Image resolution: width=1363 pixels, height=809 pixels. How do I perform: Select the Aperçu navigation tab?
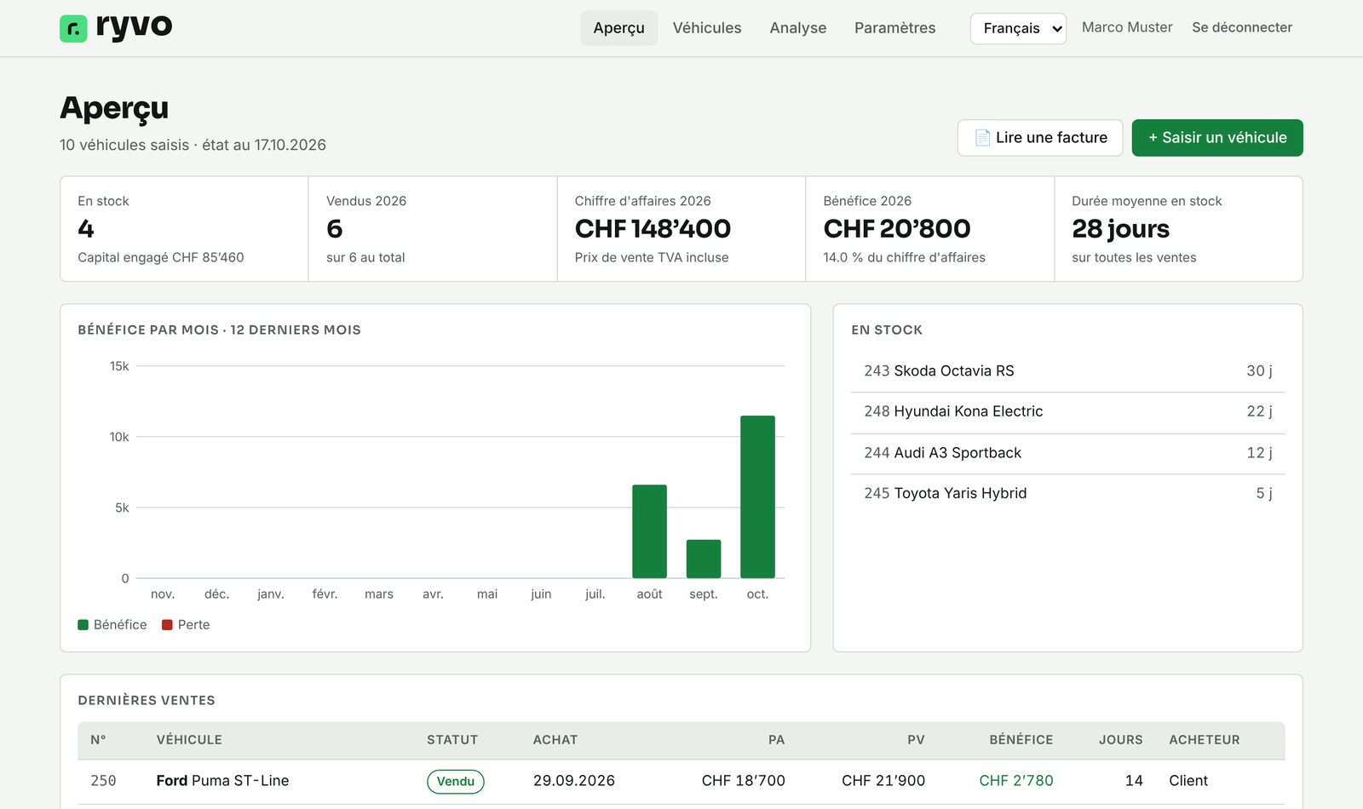point(619,28)
